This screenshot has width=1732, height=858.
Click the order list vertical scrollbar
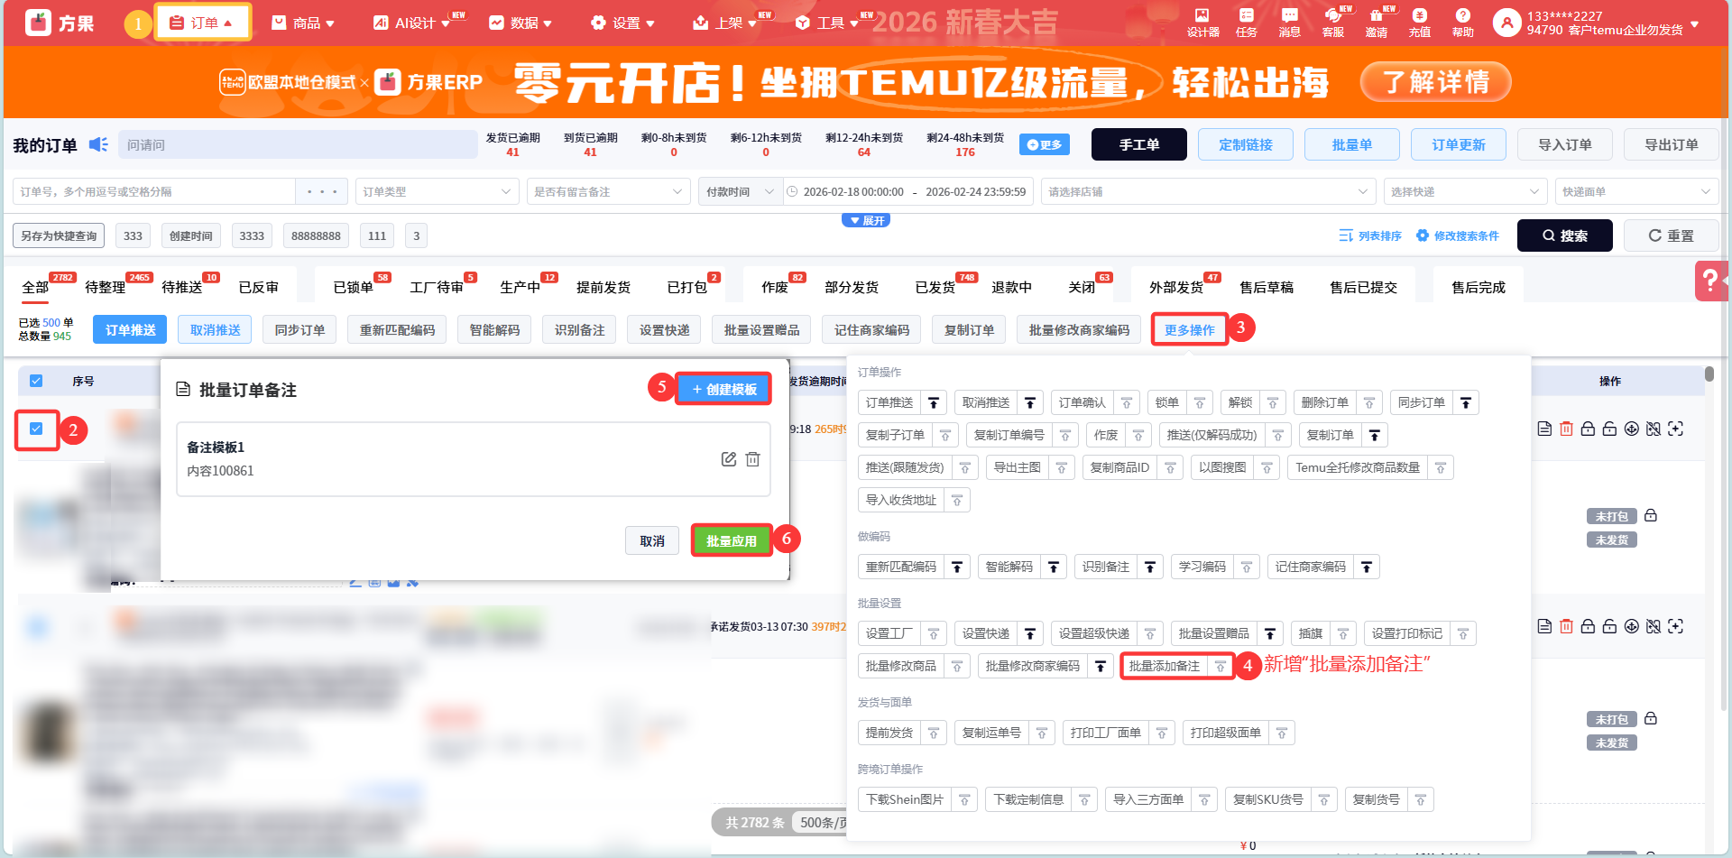(1709, 374)
